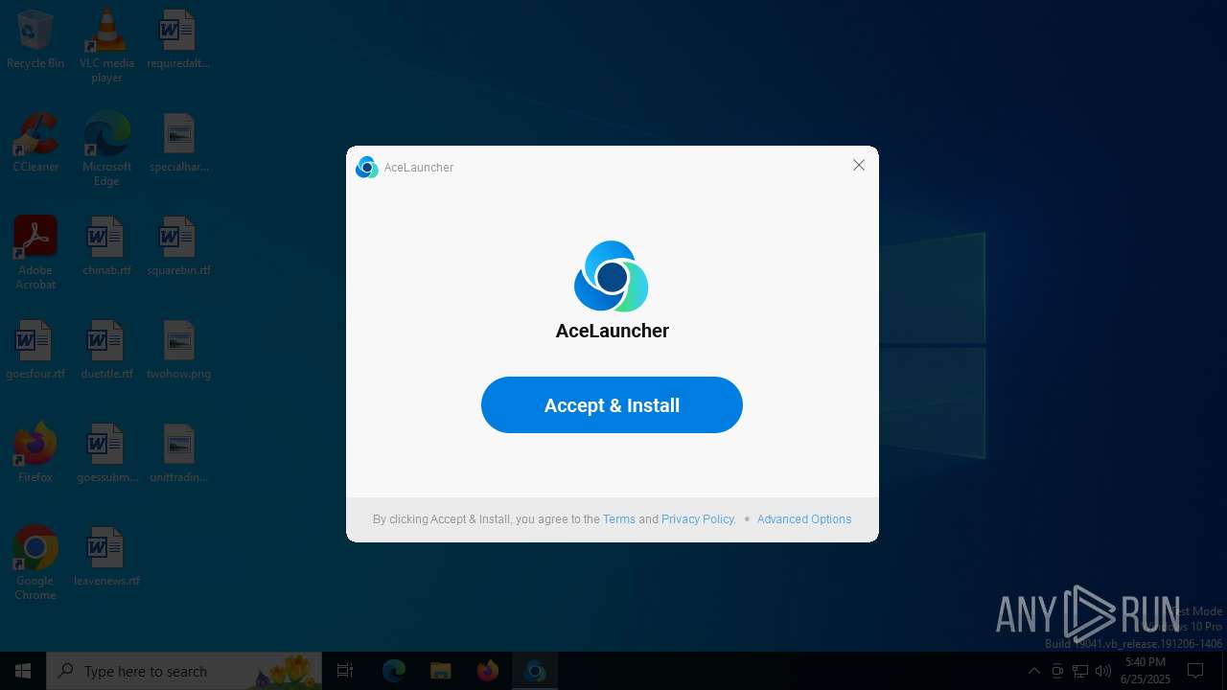Select the goesfour.rtf file icon
Image resolution: width=1227 pixels, height=690 pixels.
[35, 350]
